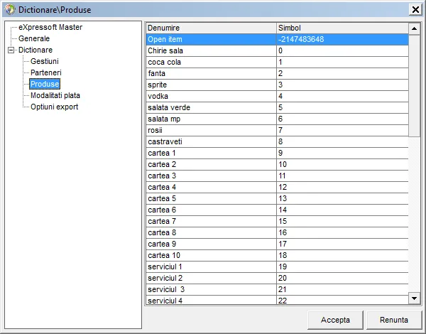The width and height of the screenshot is (426, 334).
Task: Click the Renunta button
Action: 393,320
